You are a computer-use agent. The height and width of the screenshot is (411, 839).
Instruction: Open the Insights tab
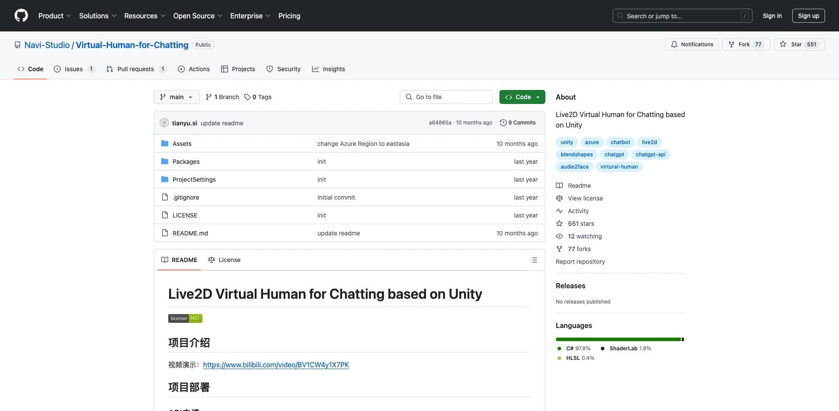pos(329,69)
